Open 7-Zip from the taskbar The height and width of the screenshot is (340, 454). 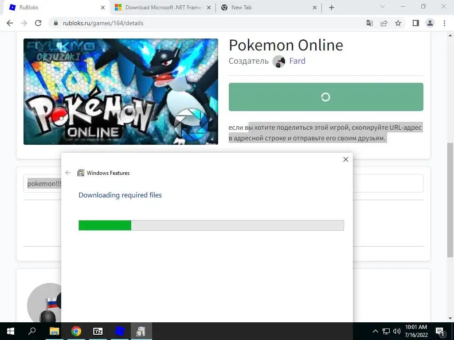pos(98,331)
